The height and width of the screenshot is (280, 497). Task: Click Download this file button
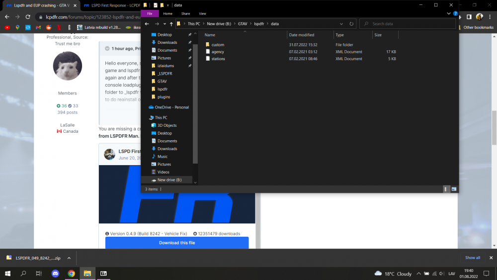click(x=177, y=243)
